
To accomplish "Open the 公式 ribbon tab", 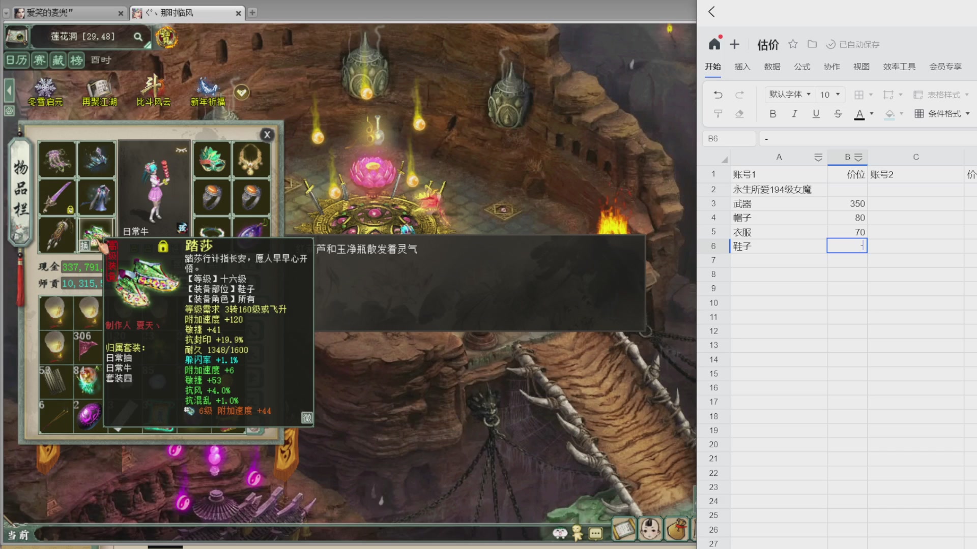I will click(x=802, y=67).
